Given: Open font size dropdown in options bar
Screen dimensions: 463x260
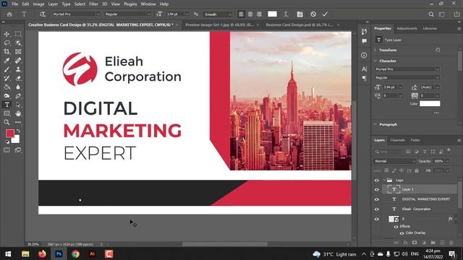Looking at the screenshot, I should point(186,14).
